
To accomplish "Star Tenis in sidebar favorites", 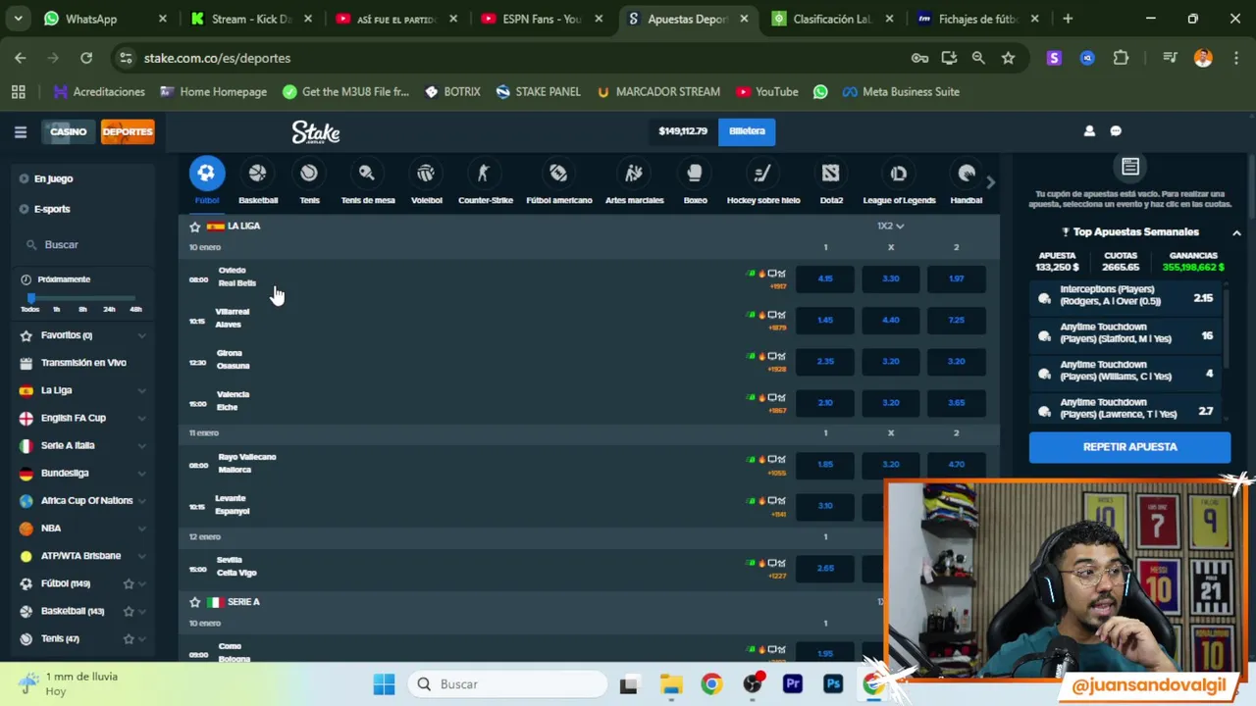I will point(129,638).
